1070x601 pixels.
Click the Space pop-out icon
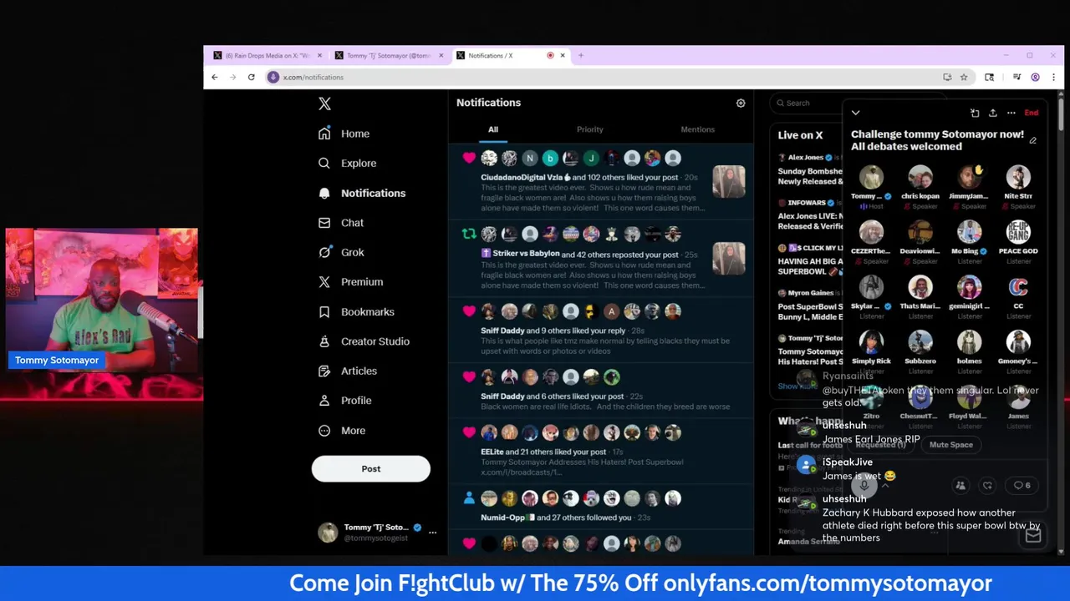coord(975,113)
